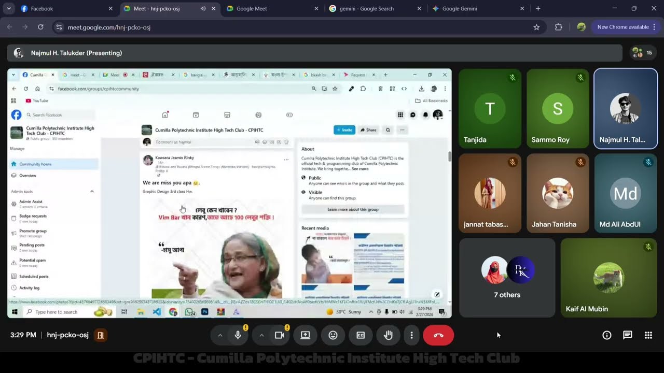Image resolution: width=664 pixels, height=373 pixels.
Task: Open Facebook menu grid in presentation
Action: pyautogui.click(x=400, y=115)
